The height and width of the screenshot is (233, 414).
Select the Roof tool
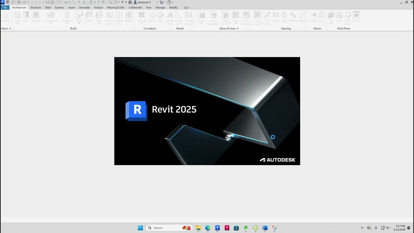tap(79, 17)
